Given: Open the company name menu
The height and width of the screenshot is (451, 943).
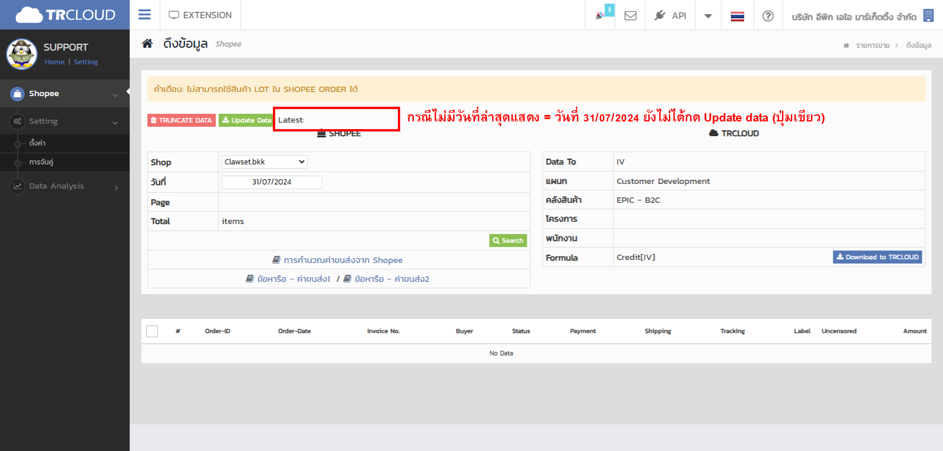Looking at the screenshot, I should 854,17.
